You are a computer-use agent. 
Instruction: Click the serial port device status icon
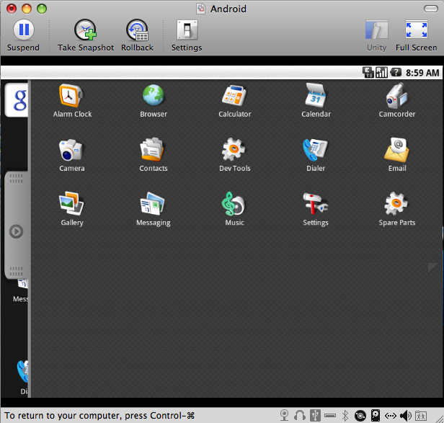(330, 416)
